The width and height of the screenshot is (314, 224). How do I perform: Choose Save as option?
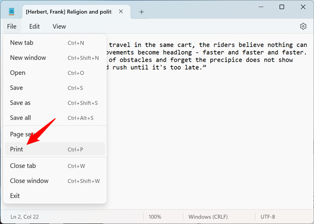(x=20, y=103)
